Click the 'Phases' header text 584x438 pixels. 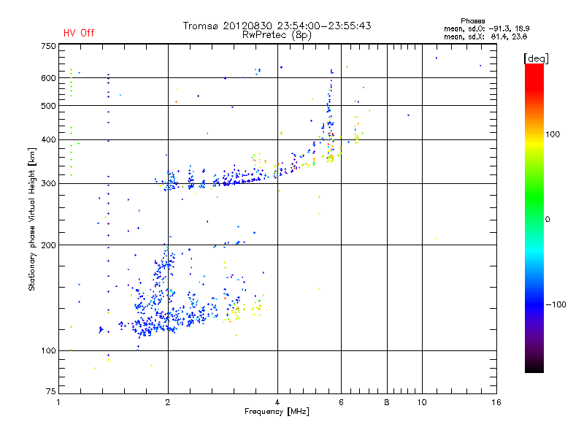[472, 21]
